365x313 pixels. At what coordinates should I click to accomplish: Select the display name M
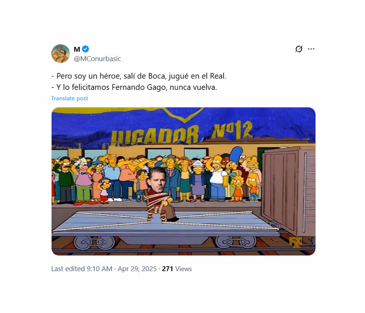click(77, 49)
